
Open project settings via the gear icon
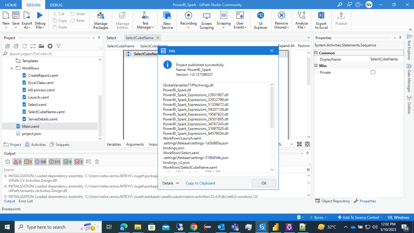(x=50, y=46)
